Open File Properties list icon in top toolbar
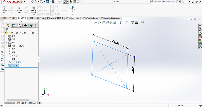This screenshot has width=202, height=107. 74,2
